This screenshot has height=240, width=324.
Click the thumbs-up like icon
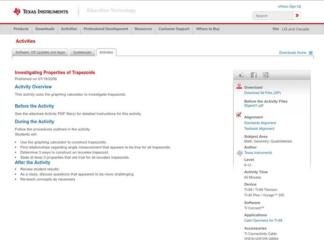[x=241, y=75]
